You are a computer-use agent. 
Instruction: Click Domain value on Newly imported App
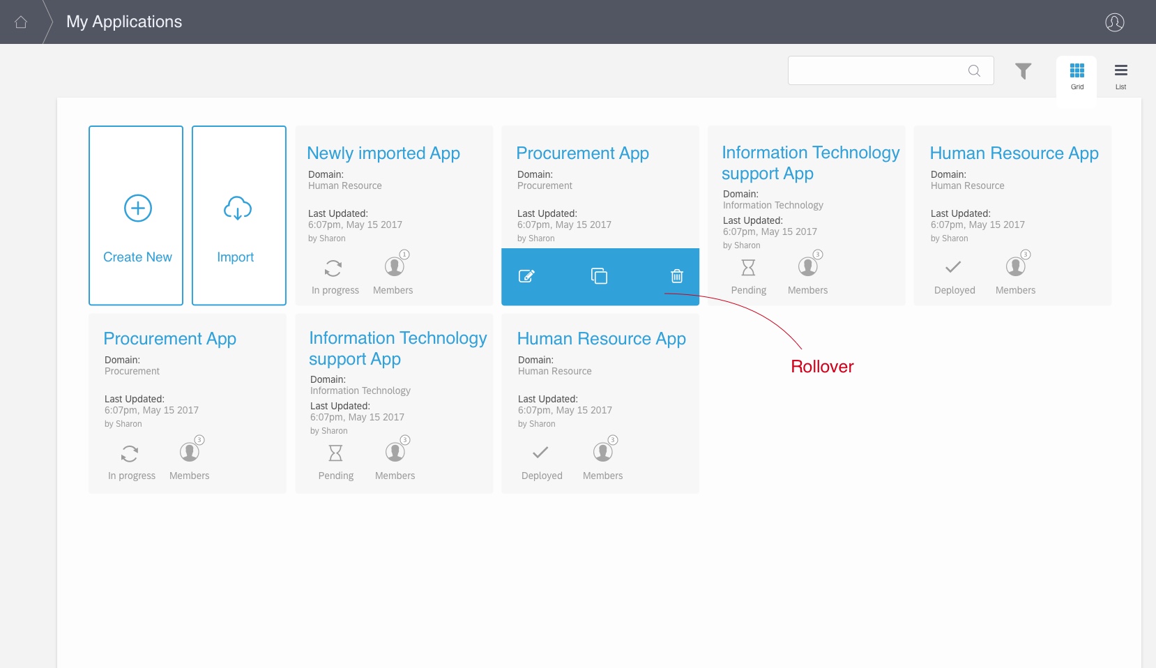[x=345, y=186]
